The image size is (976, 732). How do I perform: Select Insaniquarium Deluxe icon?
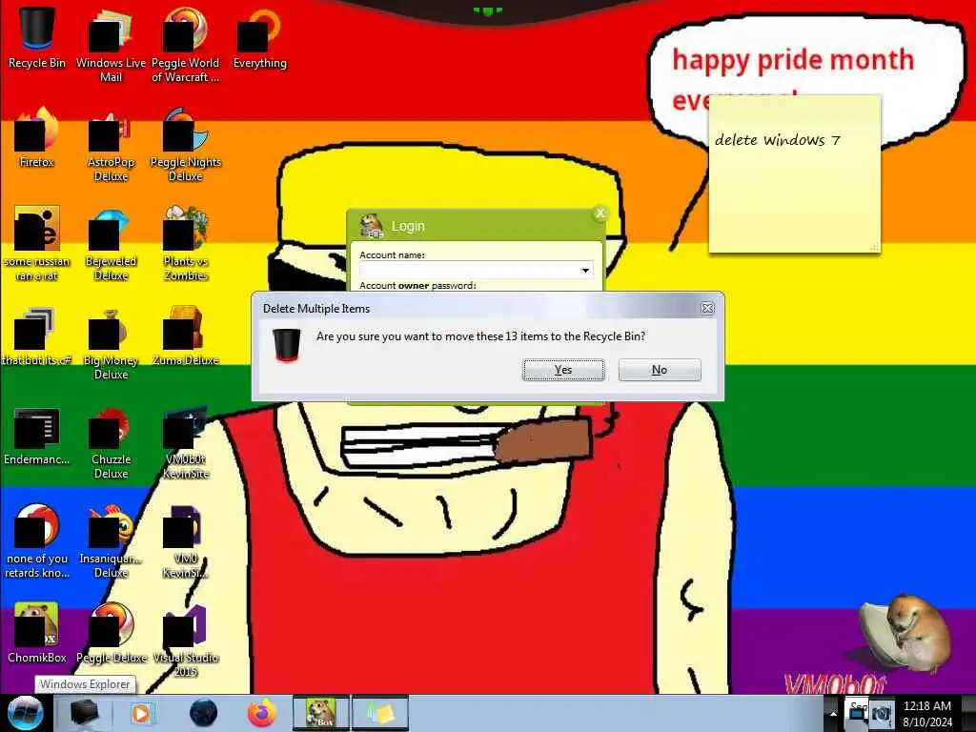[x=111, y=541]
